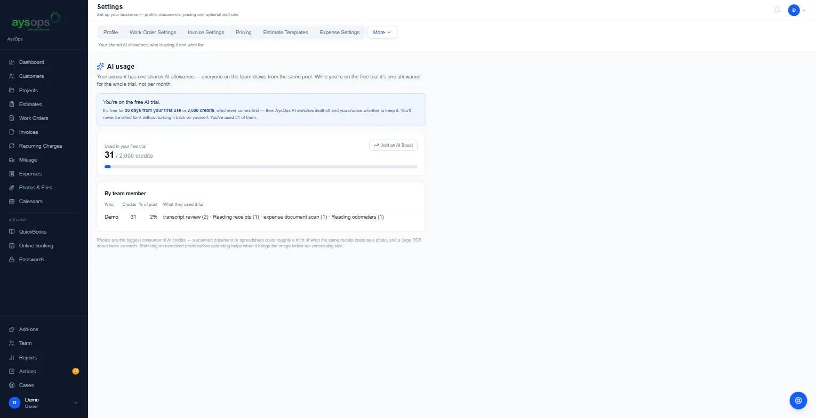The image size is (816, 418).
Task: Open the Invoice Settings tab
Action: tap(206, 33)
